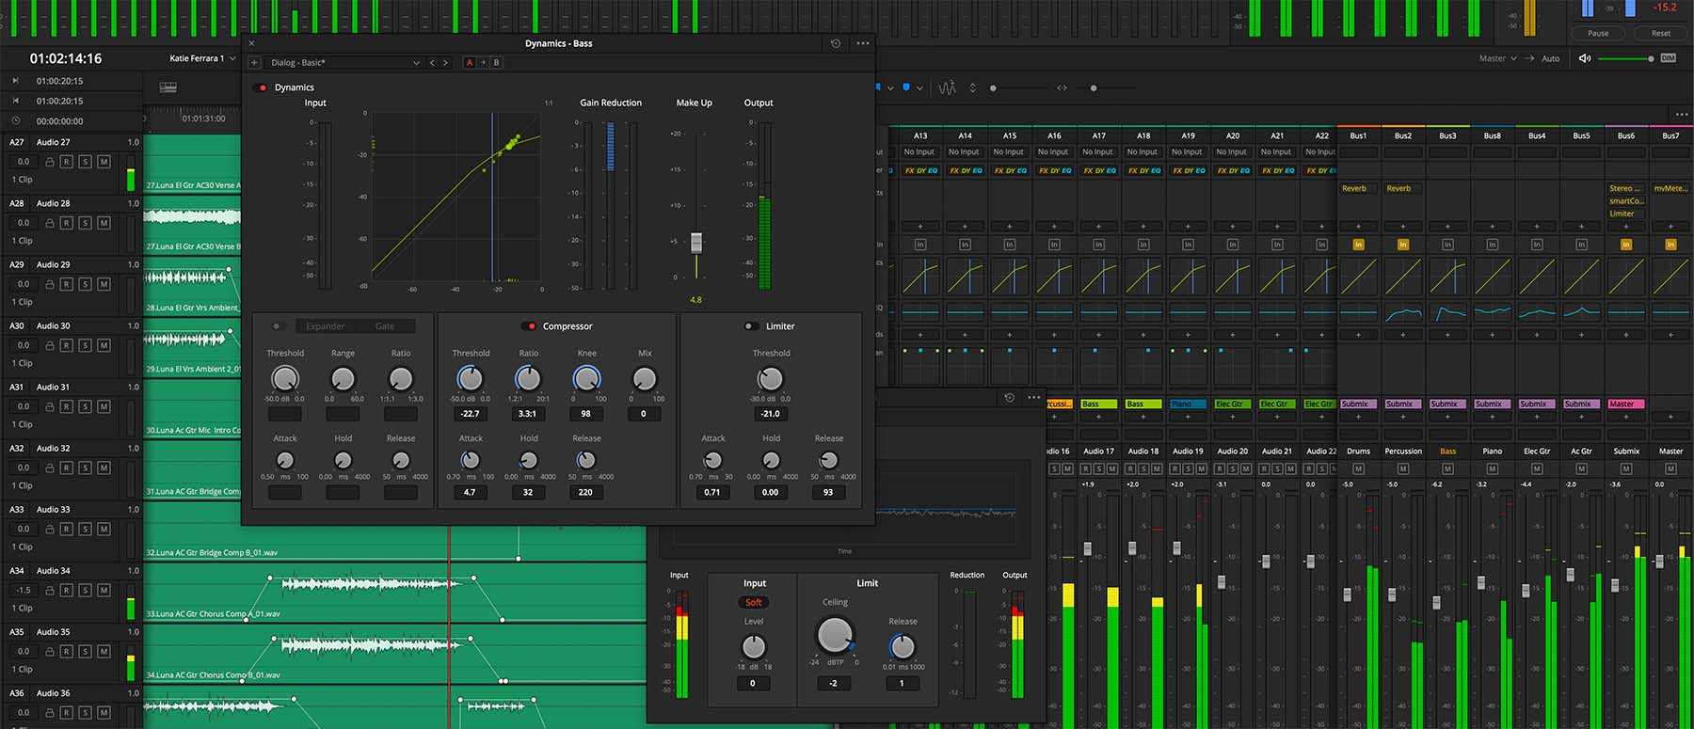The height and width of the screenshot is (729, 1694).
Task: Open the Dynamics panel three-dot options menu
Action: tap(863, 43)
